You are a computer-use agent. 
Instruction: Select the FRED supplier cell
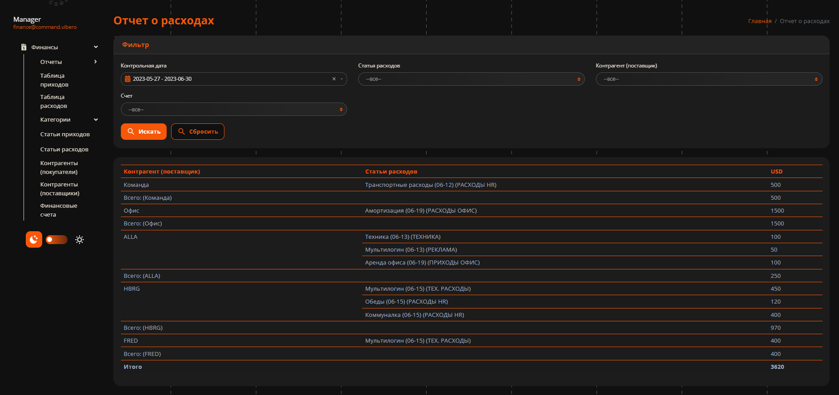131,340
